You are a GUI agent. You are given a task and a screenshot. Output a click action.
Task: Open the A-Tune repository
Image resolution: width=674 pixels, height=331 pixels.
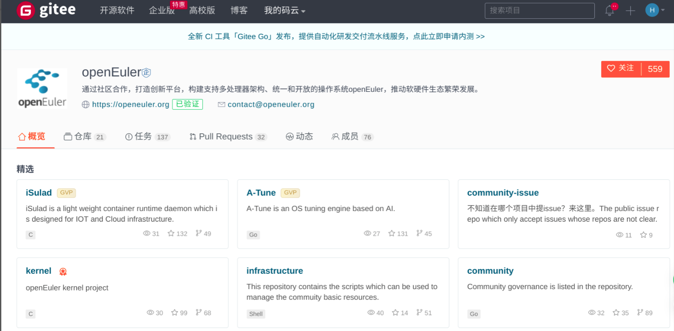pyautogui.click(x=261, y=193)
